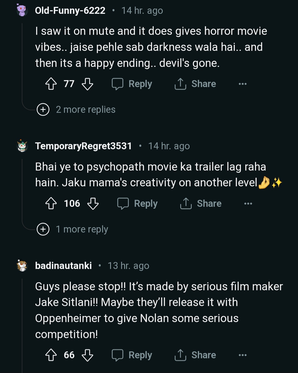Open more options on badinautanki's comment
298x373 pixels.
point(243,355)
